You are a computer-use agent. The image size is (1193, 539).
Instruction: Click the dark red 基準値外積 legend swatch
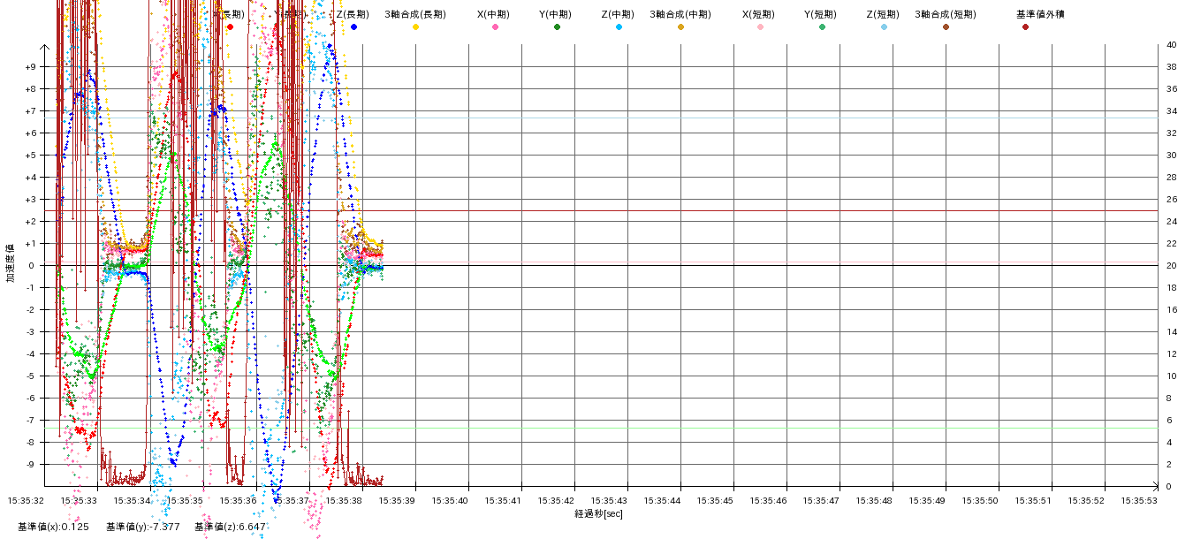pyautogui.click(x=1025, y=27)
